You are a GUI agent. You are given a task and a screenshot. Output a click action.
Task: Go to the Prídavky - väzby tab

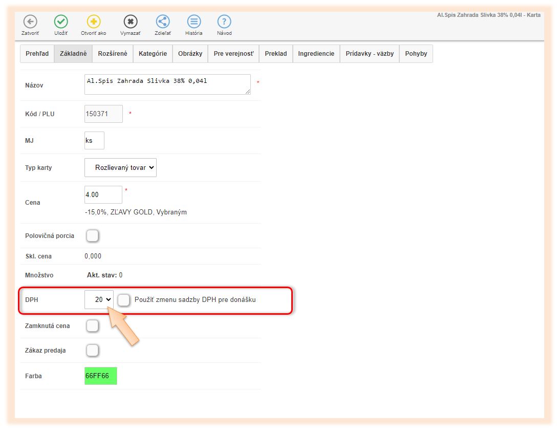click(370, 54)
